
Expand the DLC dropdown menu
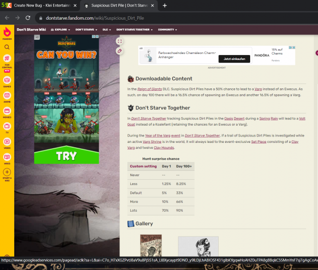pos(107,29)
